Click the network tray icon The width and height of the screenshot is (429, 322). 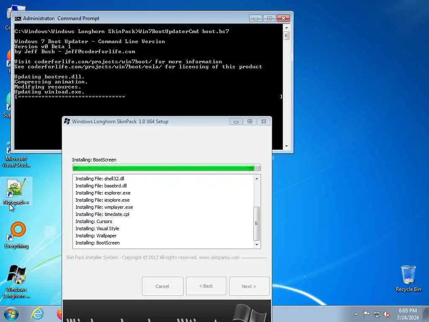coord(377,314)
